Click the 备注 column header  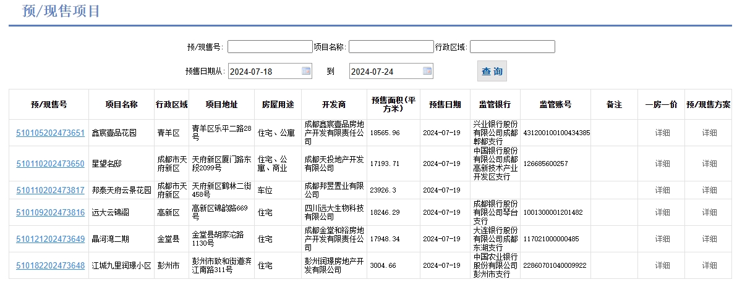tap(615, 105)
